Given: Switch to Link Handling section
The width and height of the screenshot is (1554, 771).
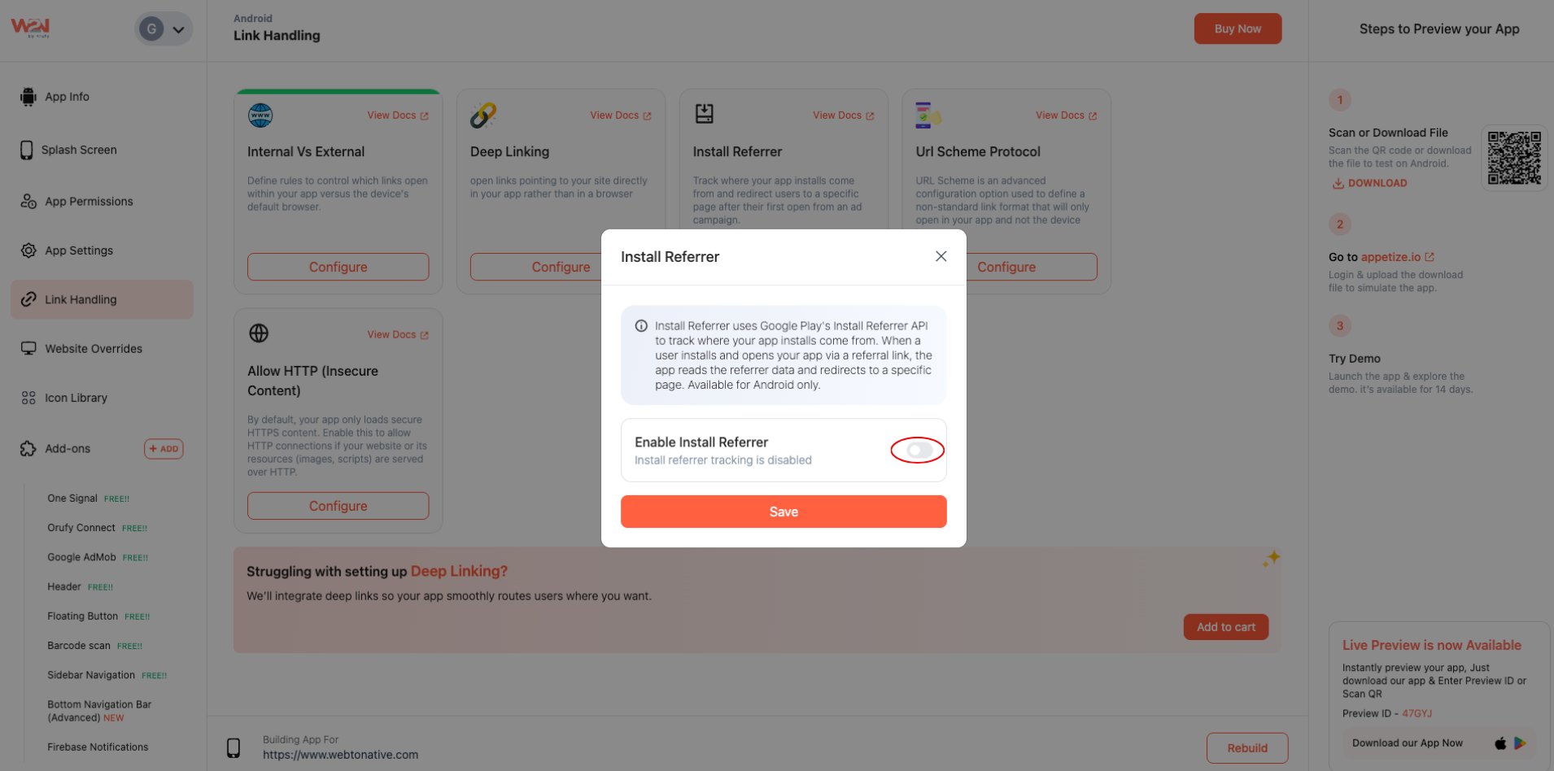Looking at the screenshot, I should pos(81,299).
